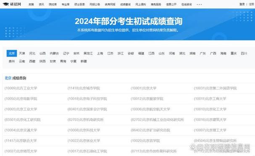Switch to the 河北 province tab
Screen dimensions: 255x156
pyautogui.click(x=32, y=53)
